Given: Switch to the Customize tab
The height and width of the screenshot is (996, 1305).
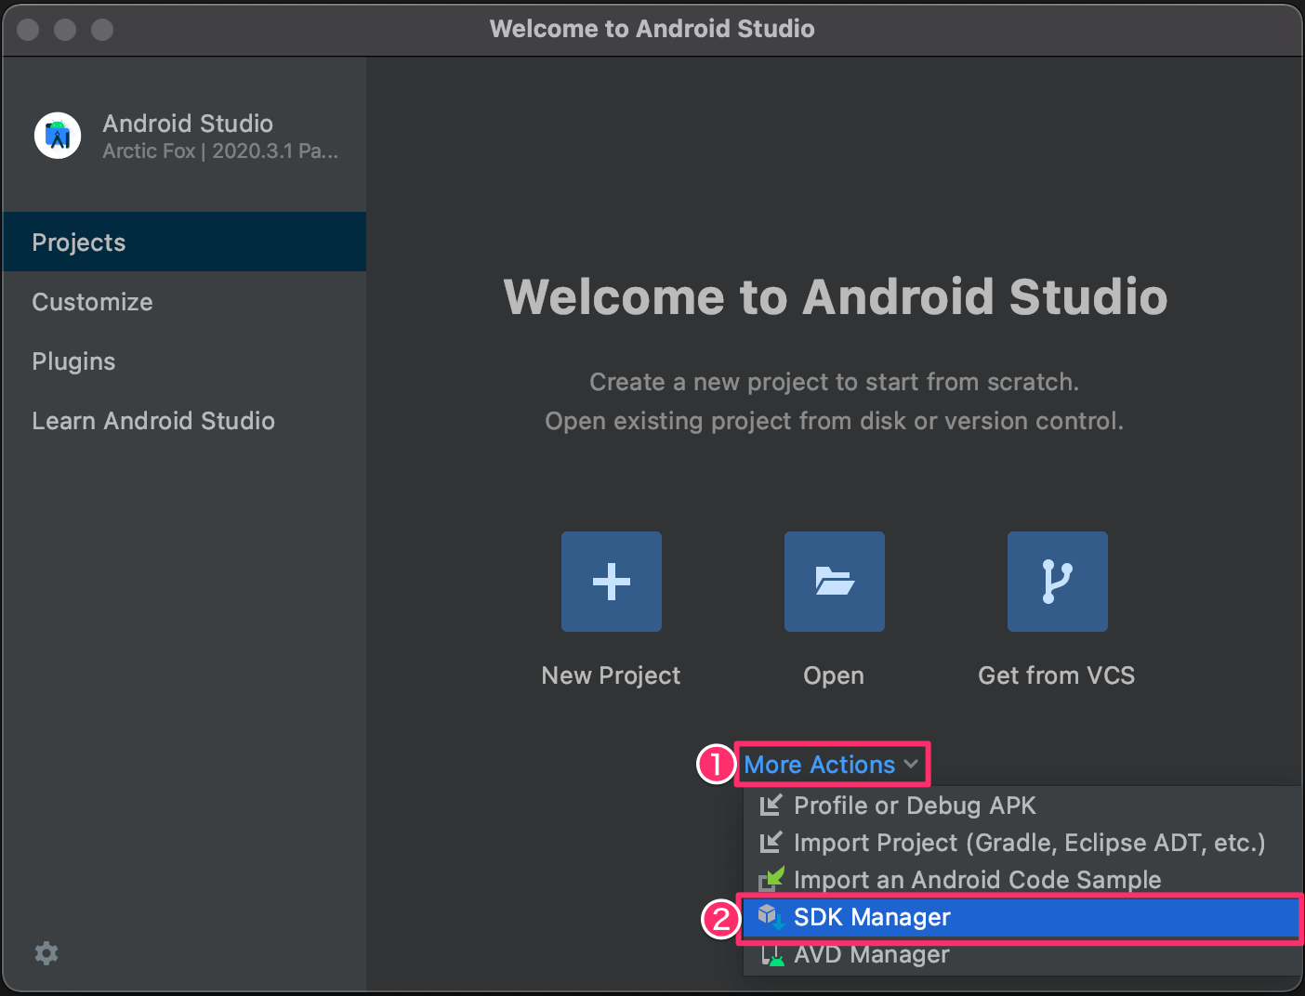Looking at the screenshot, I should 184,302.
